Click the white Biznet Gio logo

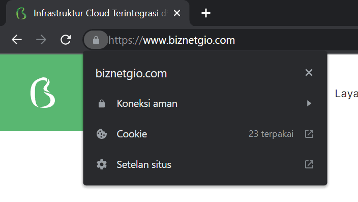[x=43, y=93]
